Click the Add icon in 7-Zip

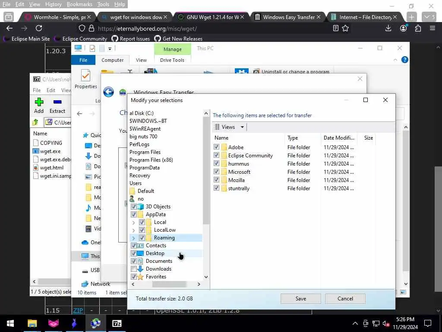(39, 102)
